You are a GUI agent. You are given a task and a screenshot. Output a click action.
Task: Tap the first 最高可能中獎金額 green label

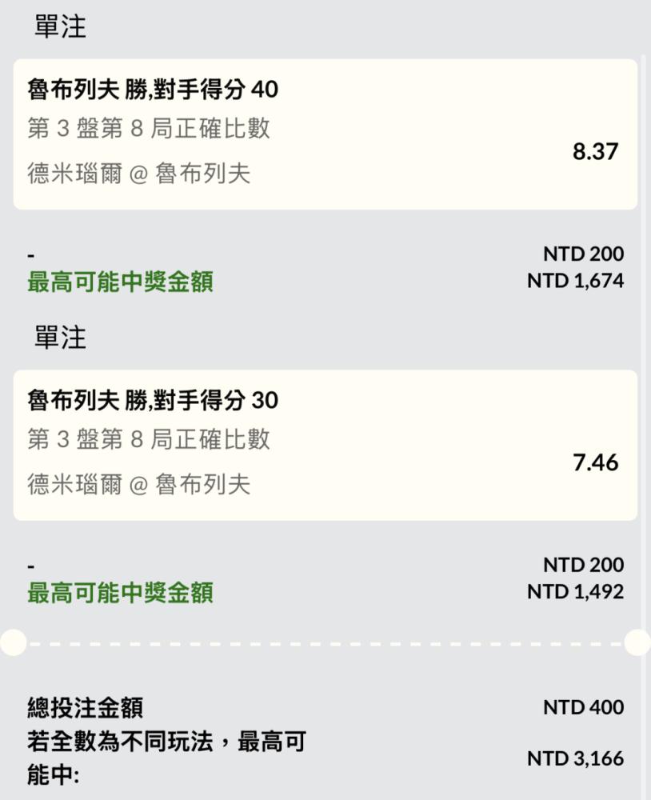click(121, 282)
